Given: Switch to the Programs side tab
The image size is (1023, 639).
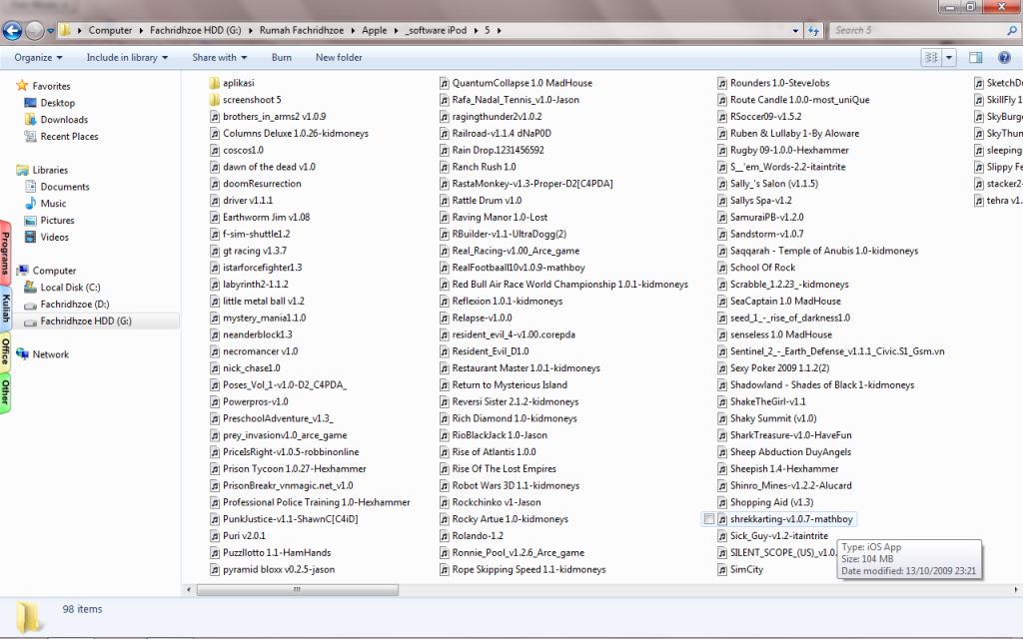Looking at the screenshot, I should [5, 253].
